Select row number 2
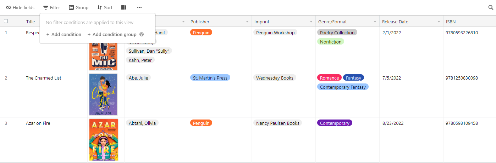Viewport: 496px width, 163px height. point(6,78)
